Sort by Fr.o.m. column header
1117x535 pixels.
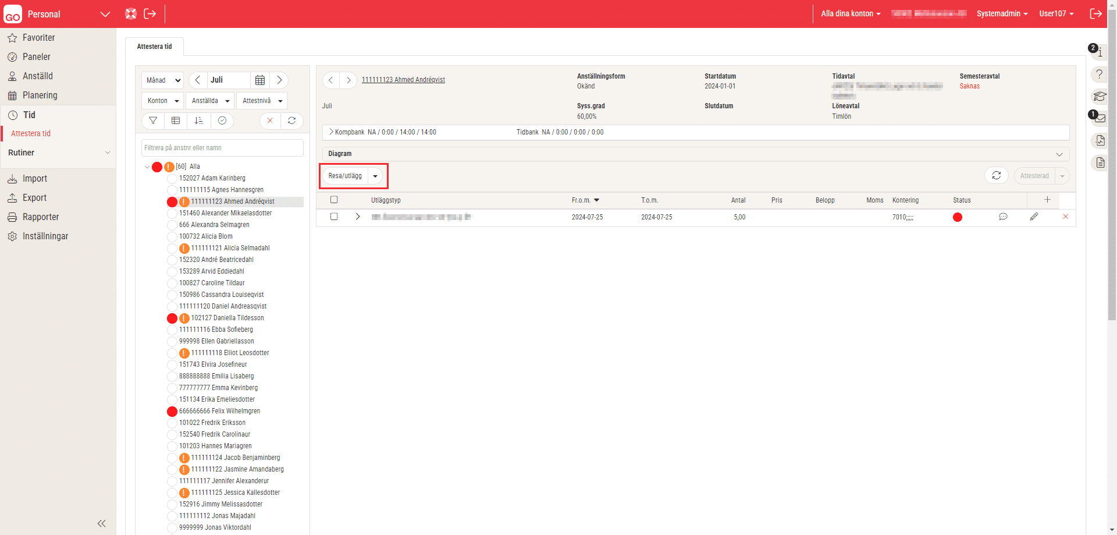point(585,200)
